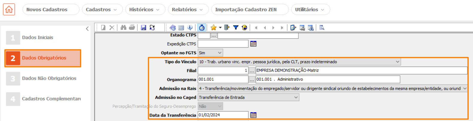Screen dimensions: 473x121
Task: Click the Filial lookup ellipsis button
Action: click(252, 70)
